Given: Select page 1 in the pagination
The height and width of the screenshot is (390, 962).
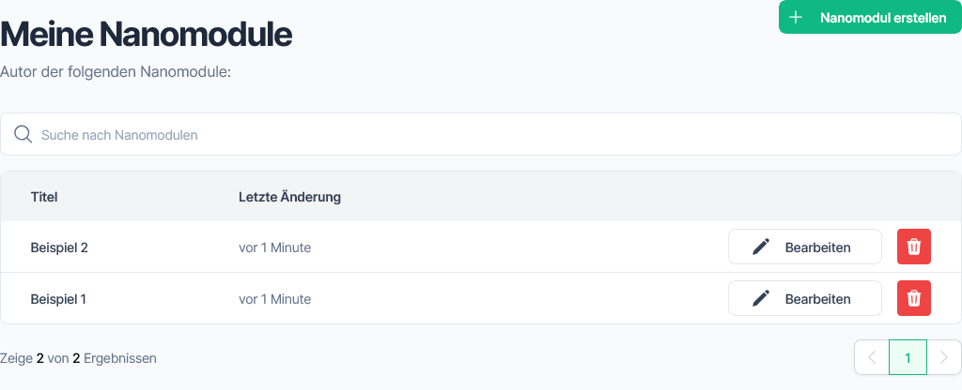Looking at the screenshot, I should click(908, 357).
